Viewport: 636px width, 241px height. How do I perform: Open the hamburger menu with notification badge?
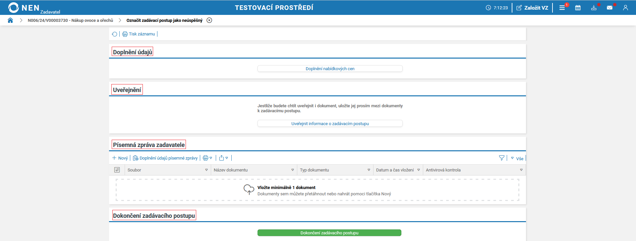(562, 8)
